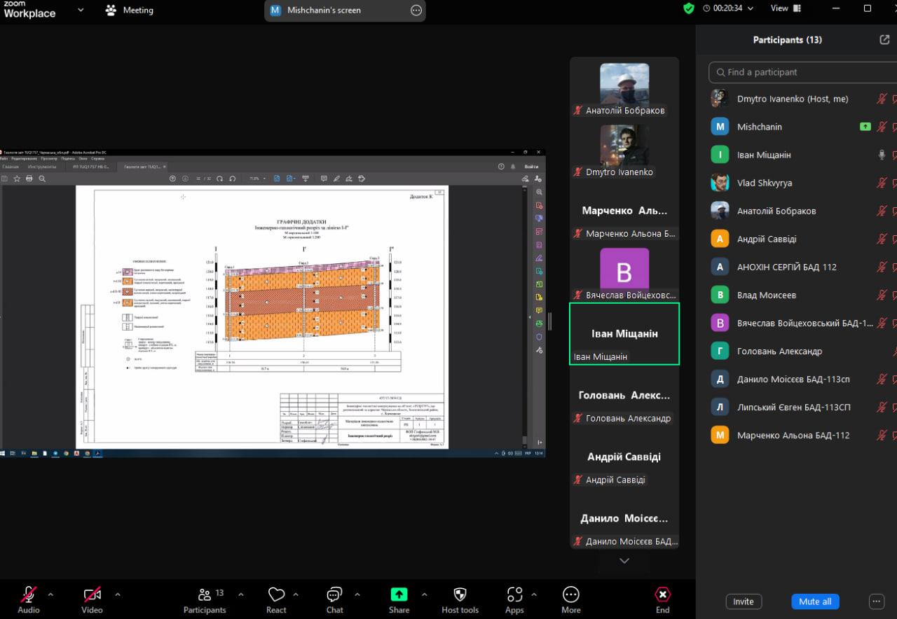Open the Participants panel icon

tap(205, 595)
